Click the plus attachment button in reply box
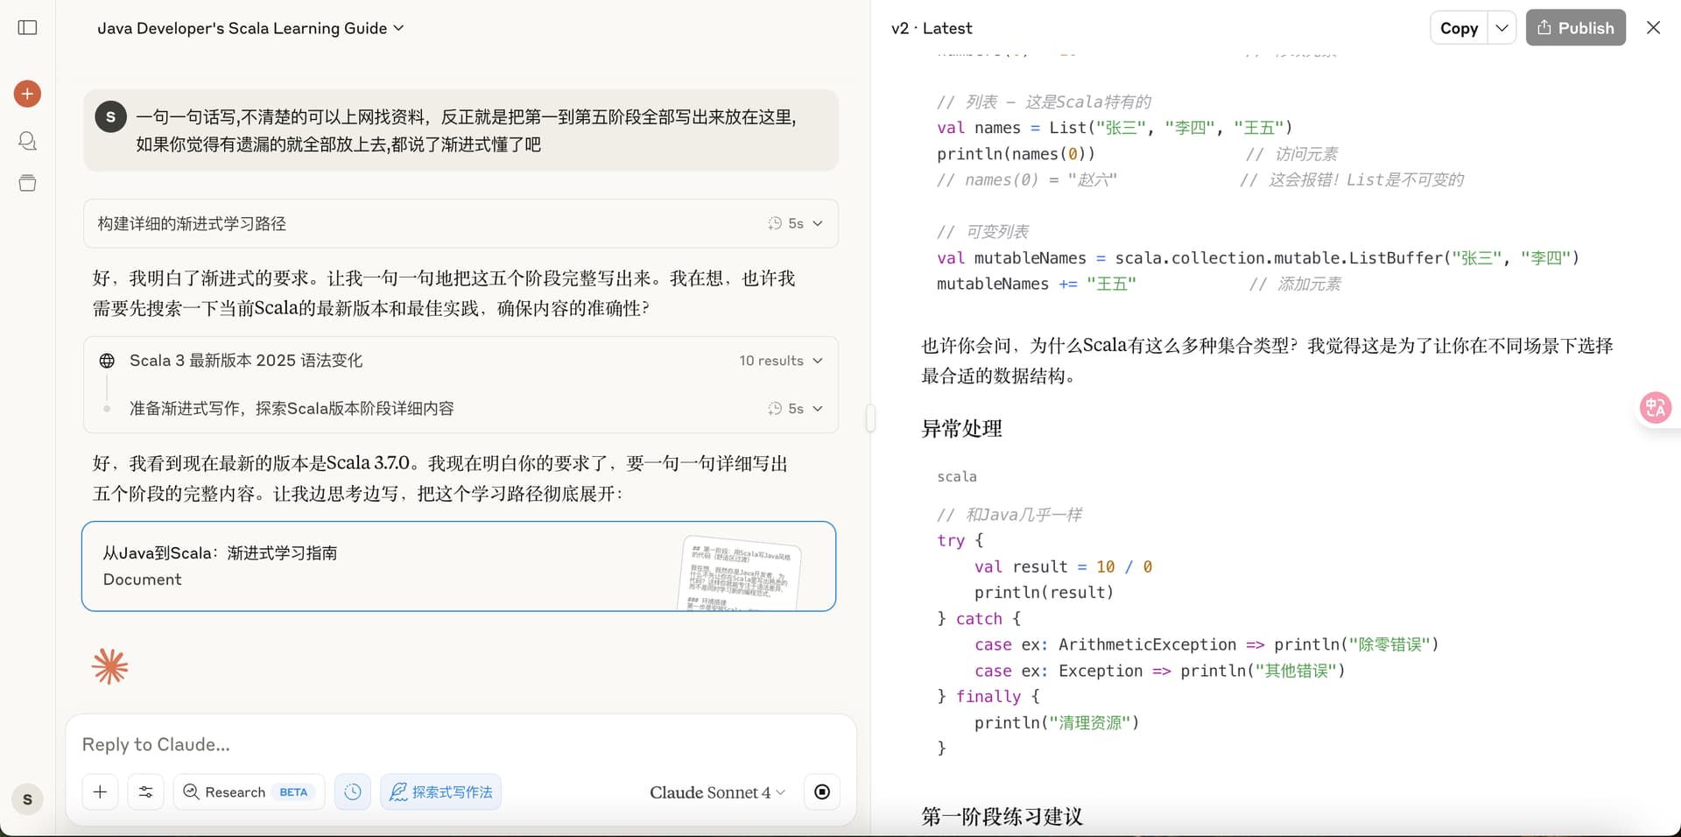This screenshot has height=837, width=1681. (101, 791)
